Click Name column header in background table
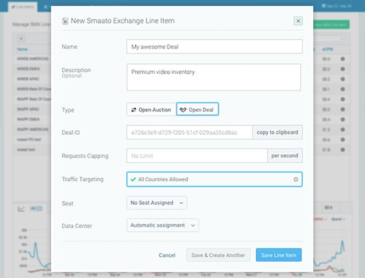This screenshot has height=278, width=365. (22, 49)
